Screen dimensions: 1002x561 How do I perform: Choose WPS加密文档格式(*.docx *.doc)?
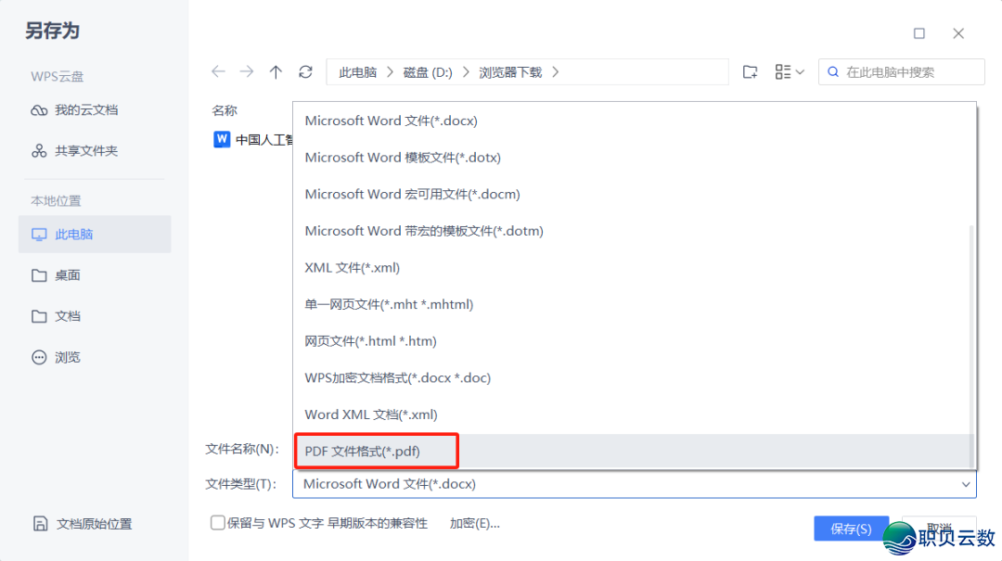pyautogui.click(x=633, y=377)
